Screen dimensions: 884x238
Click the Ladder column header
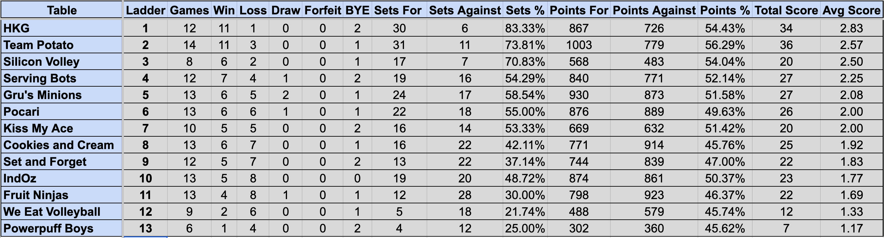(145, 10)
